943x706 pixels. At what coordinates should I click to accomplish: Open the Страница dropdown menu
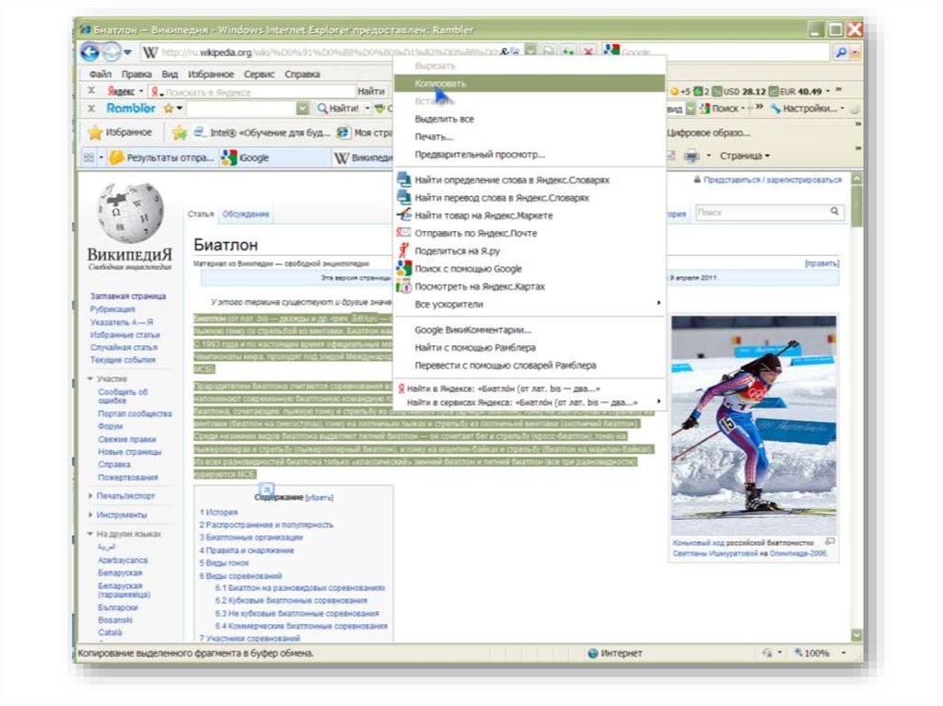[x=744, y=156]
